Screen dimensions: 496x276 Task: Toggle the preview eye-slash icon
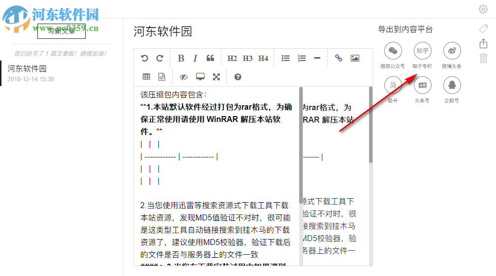click(x=184, y=77)
